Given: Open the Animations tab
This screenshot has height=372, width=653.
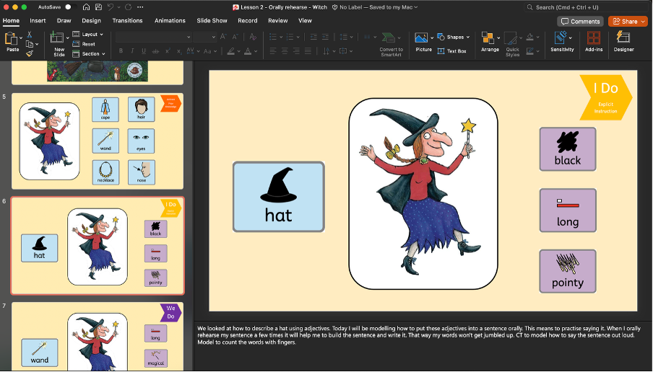Looking at the screenshot, I should 170,20.
